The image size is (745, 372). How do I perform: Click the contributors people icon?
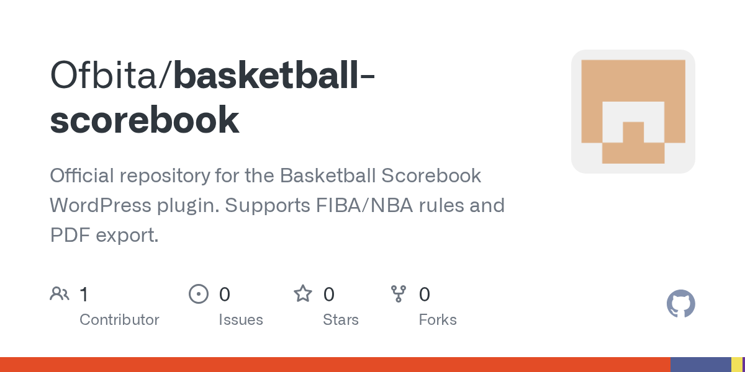[x=60, y=294]
